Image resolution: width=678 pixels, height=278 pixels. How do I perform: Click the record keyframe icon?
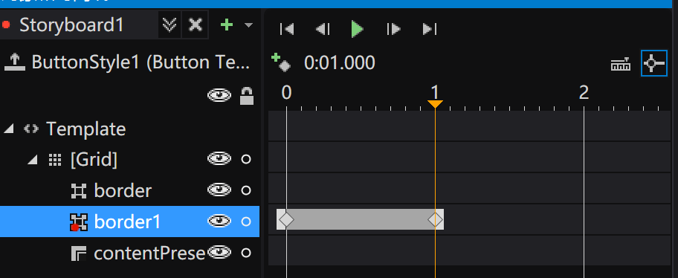(x=280, y=62)
